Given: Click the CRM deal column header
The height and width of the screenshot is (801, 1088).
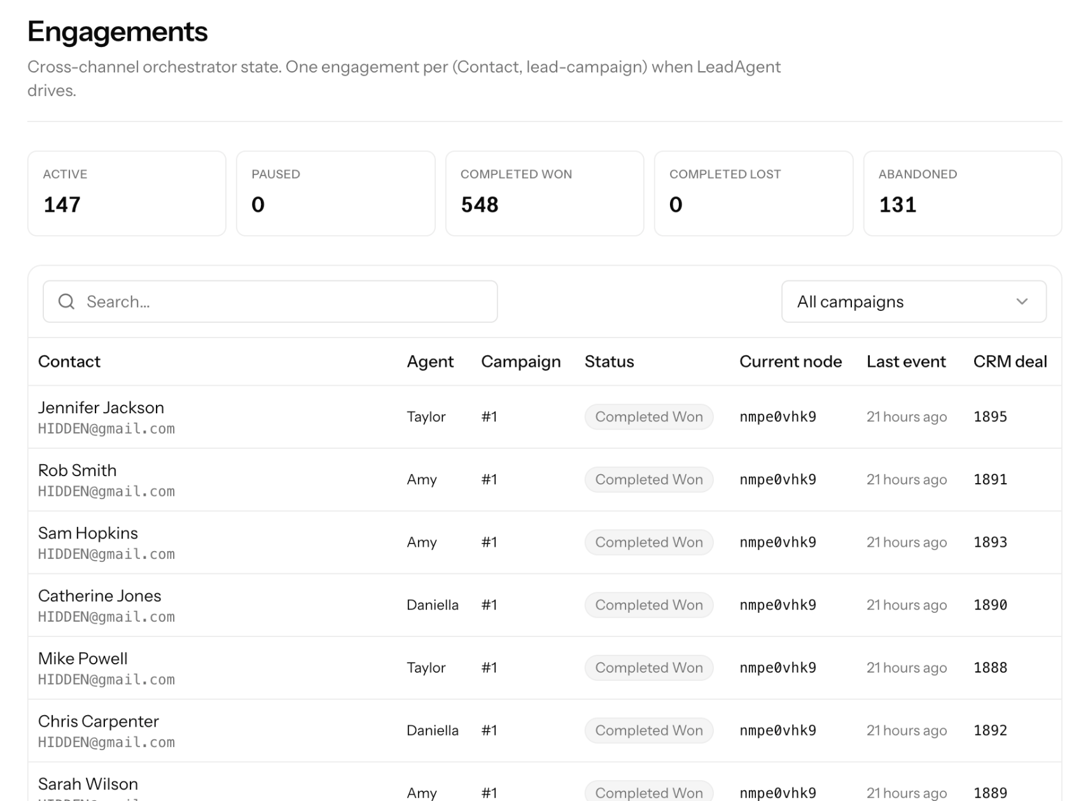Looking at the screenshot, I should tap(1010, 362).
